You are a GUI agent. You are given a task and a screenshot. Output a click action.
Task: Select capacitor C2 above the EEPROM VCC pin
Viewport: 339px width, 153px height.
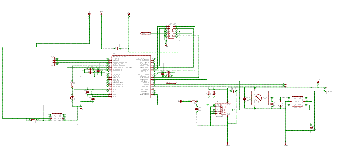coord(234,91)
